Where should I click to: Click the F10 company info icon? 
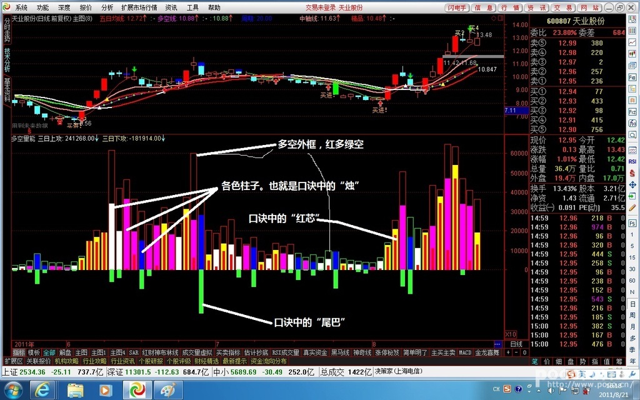(x=632, y=77)
